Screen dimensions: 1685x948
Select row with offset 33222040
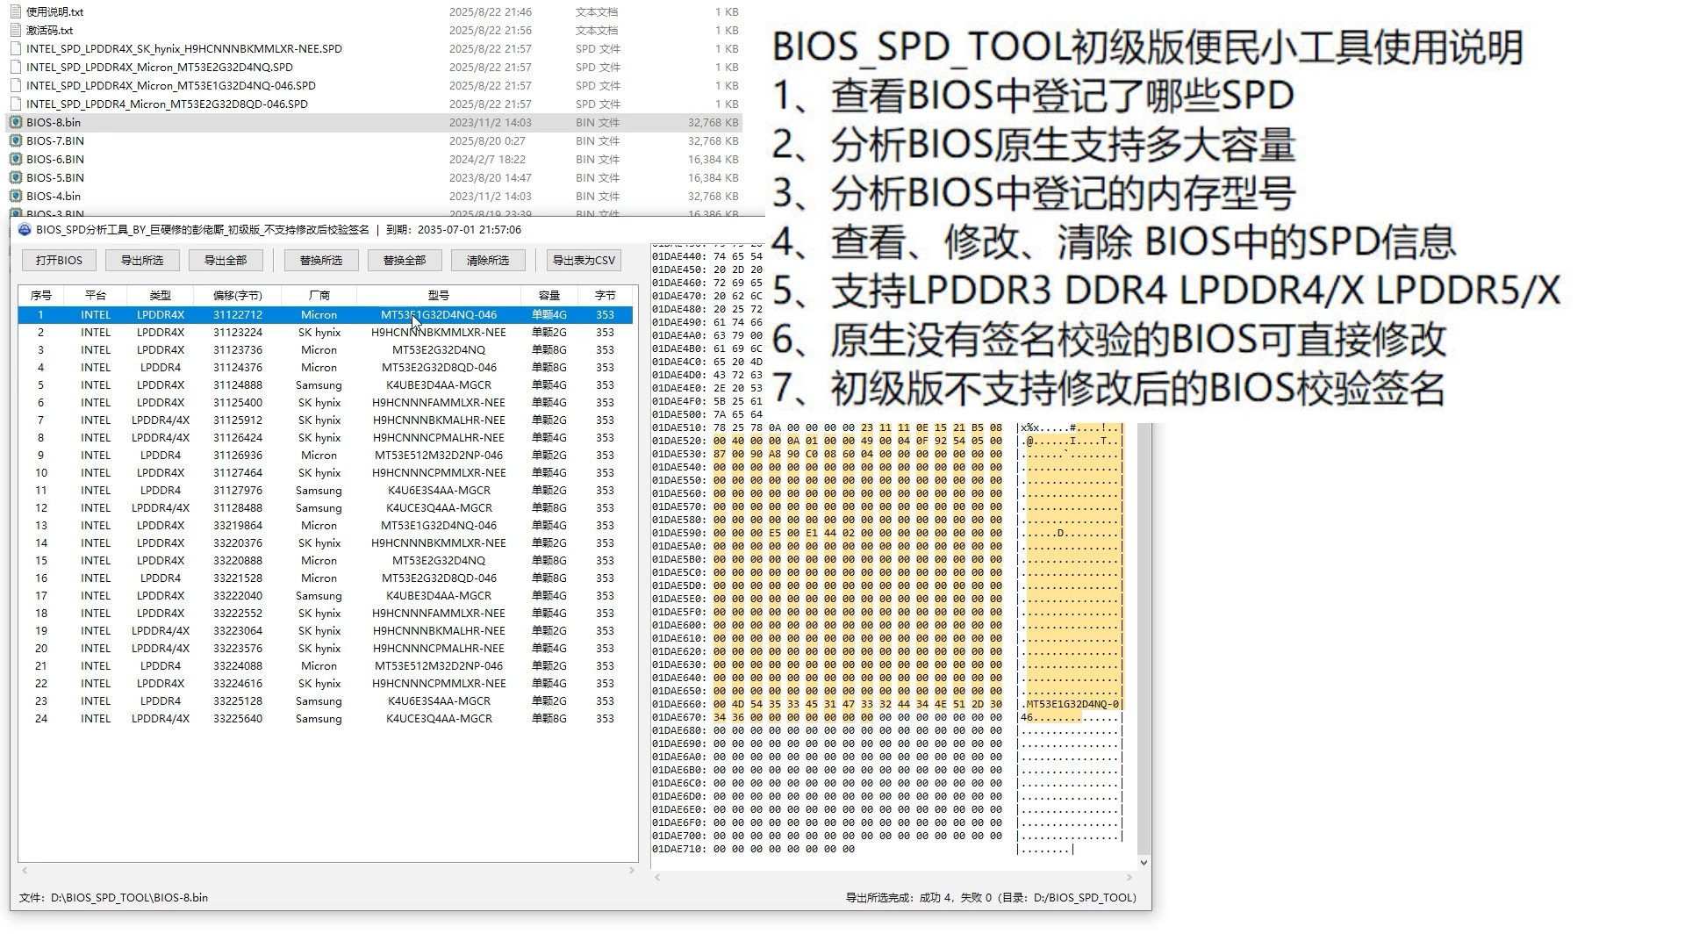pos(326,596)
